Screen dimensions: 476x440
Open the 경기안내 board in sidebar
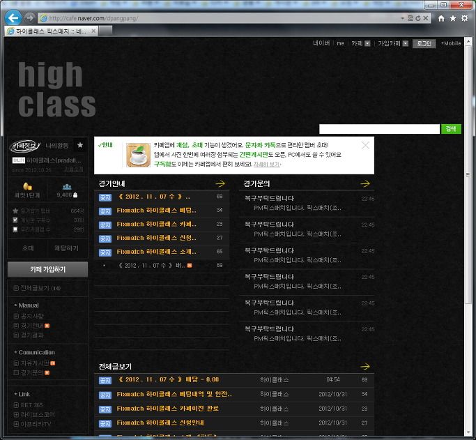click(x=32, y=326)
